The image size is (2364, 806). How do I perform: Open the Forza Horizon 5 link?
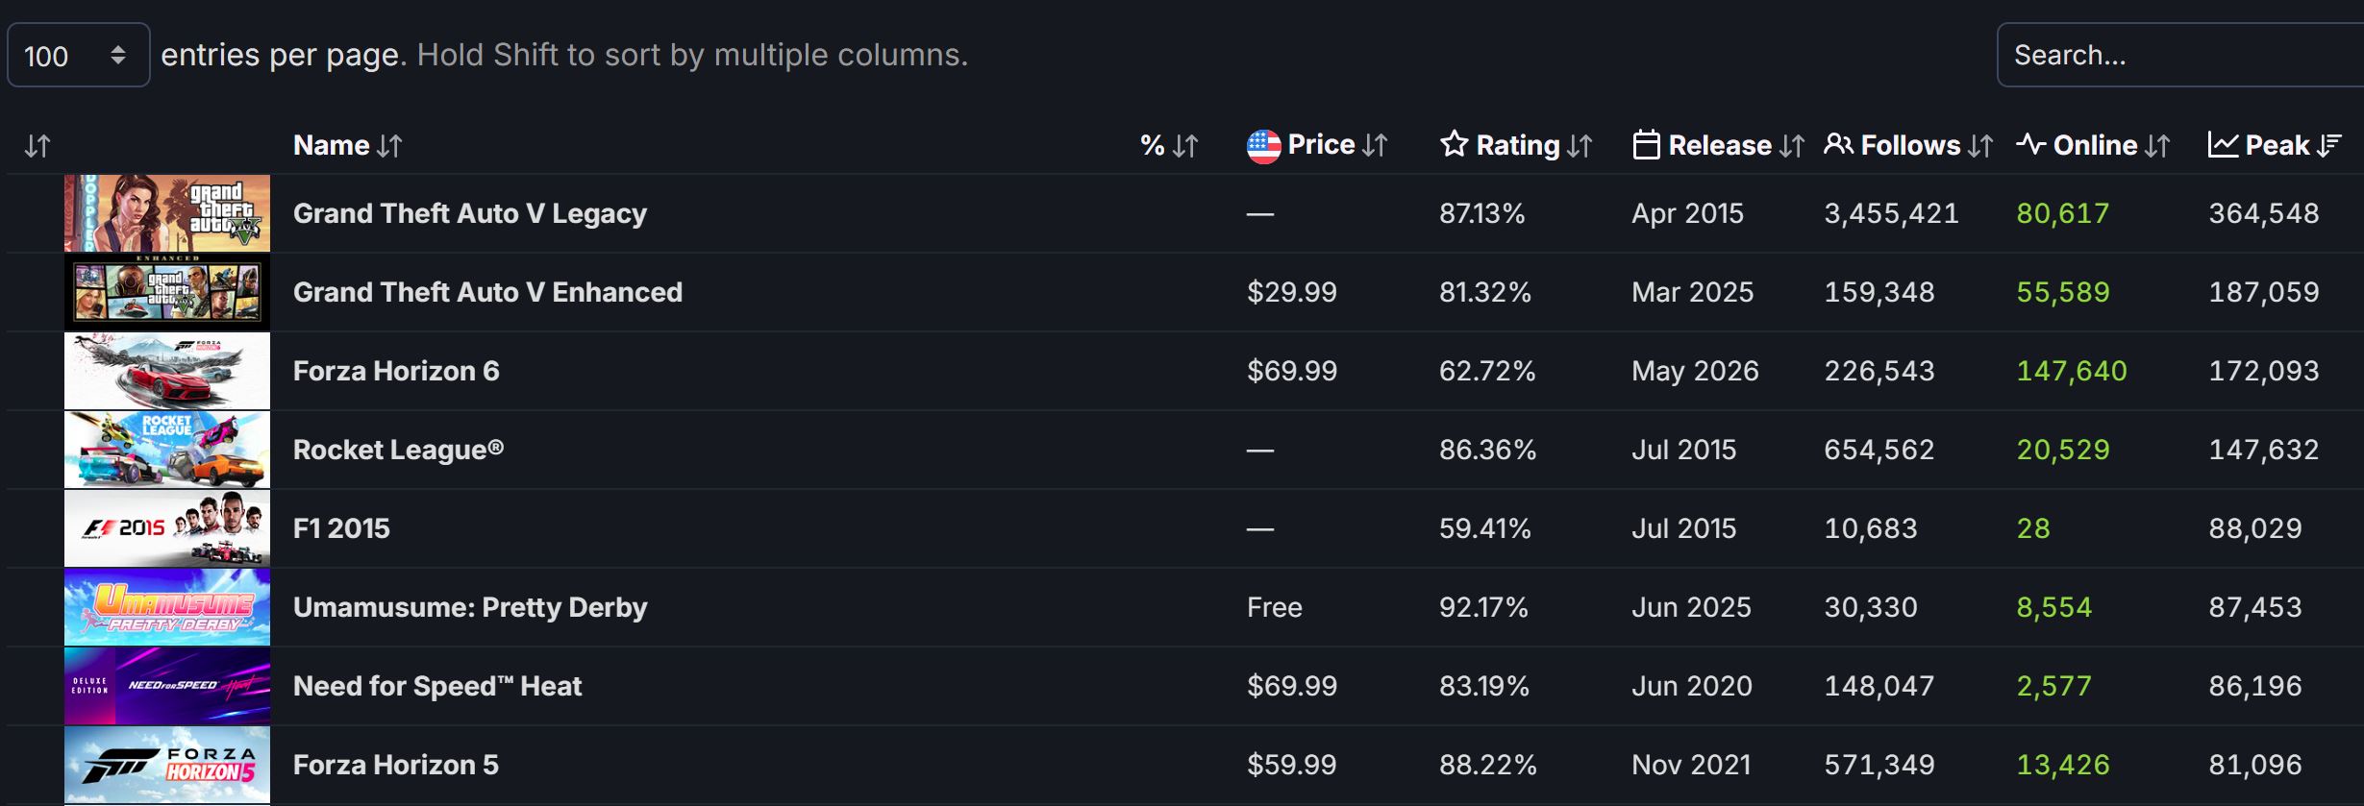click(396, 765)
